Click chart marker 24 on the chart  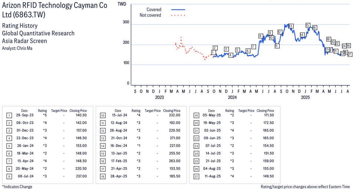[344, 46]
